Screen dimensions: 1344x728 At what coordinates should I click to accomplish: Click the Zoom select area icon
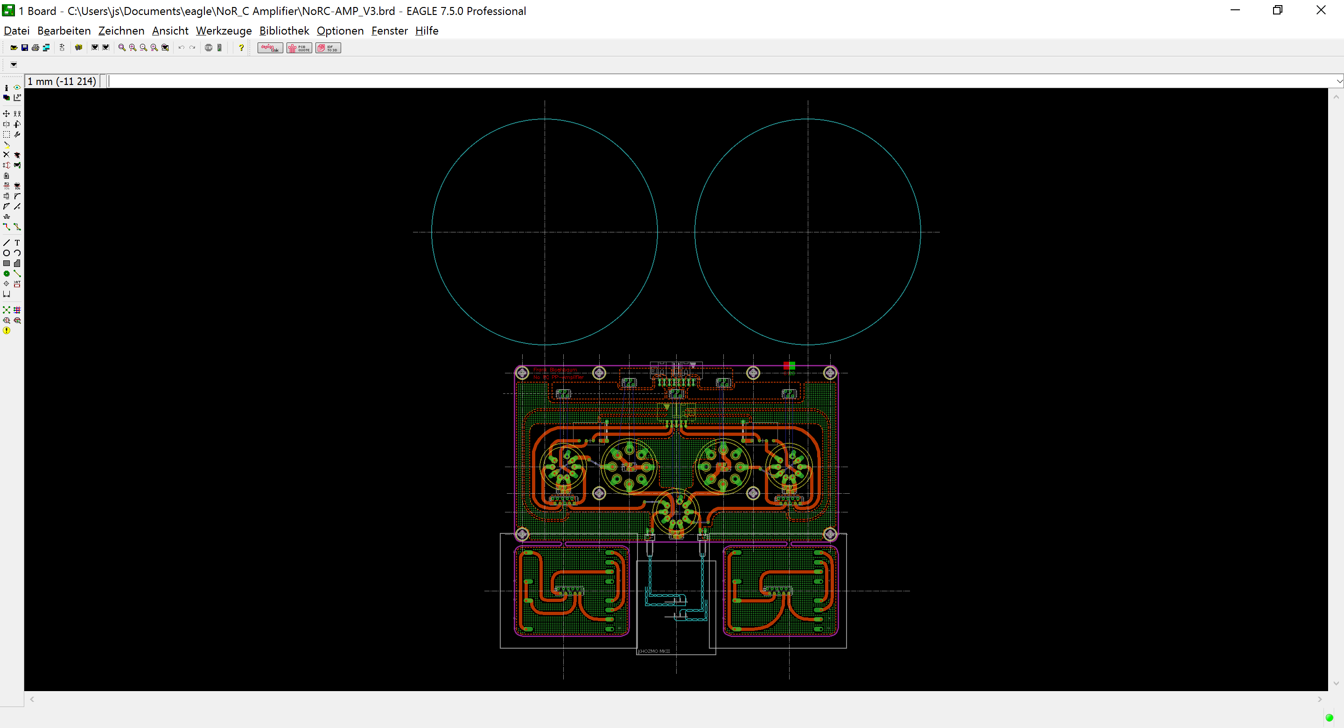coord(165,48)
